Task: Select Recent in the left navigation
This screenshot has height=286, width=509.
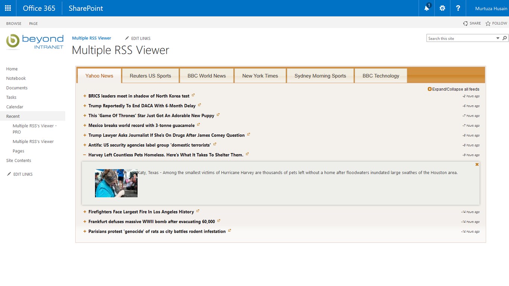Action: (x=13, y=116)
